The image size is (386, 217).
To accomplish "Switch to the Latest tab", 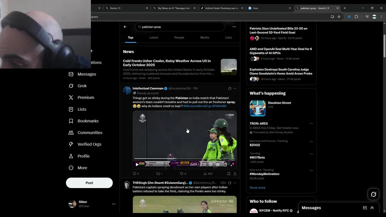I will click(154, 38).
